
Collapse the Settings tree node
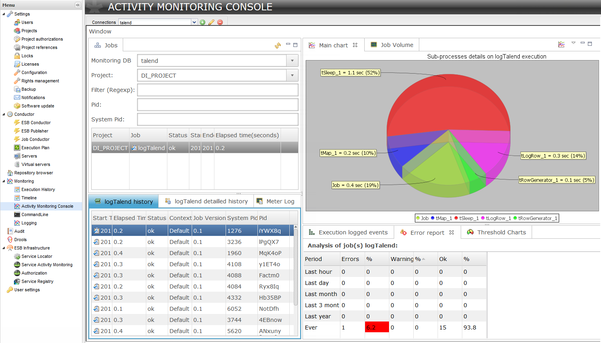(x=4, y=14)
